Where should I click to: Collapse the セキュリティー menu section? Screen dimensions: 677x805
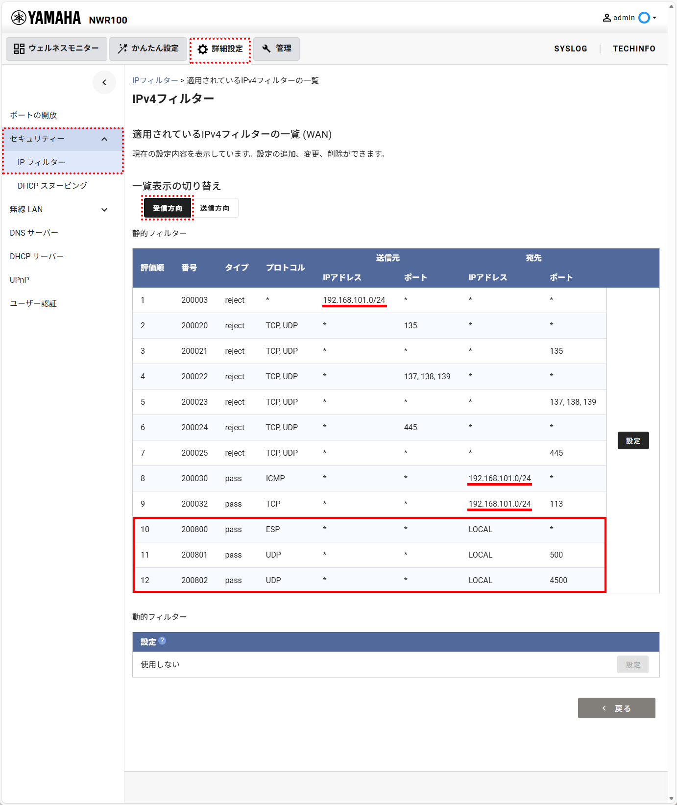pos(104,139)
